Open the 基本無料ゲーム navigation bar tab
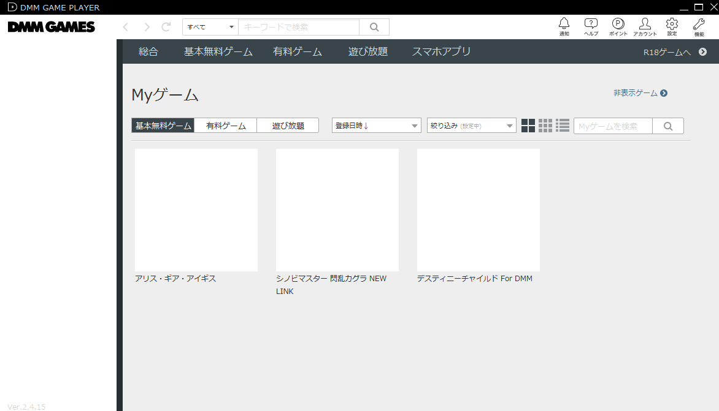This screenshot has height=411, width=719. [218, 51]
